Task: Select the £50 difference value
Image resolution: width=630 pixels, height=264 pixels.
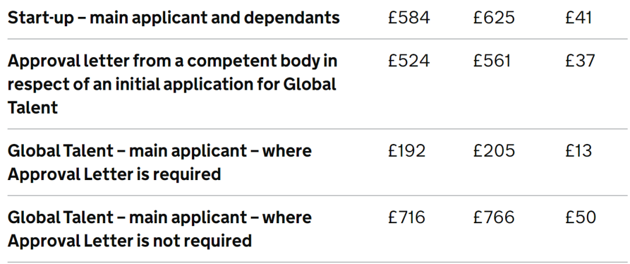Action: (580, 217)
